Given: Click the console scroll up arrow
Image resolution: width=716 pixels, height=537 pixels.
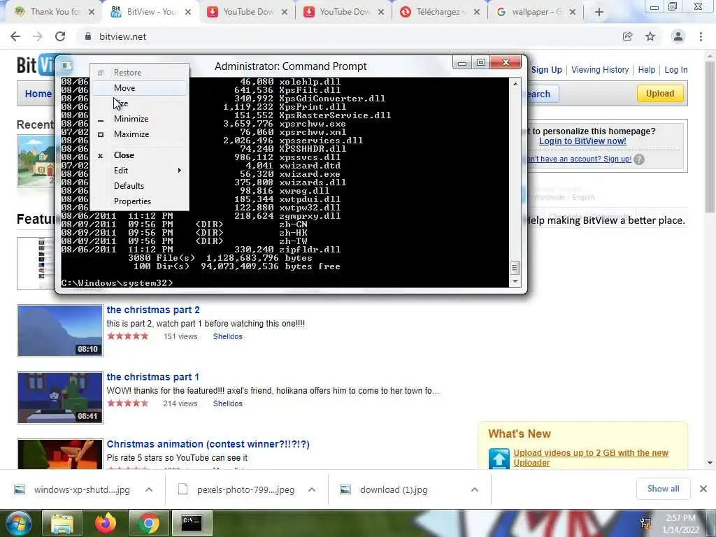Looking at the screenshot, I should (515, 84).
